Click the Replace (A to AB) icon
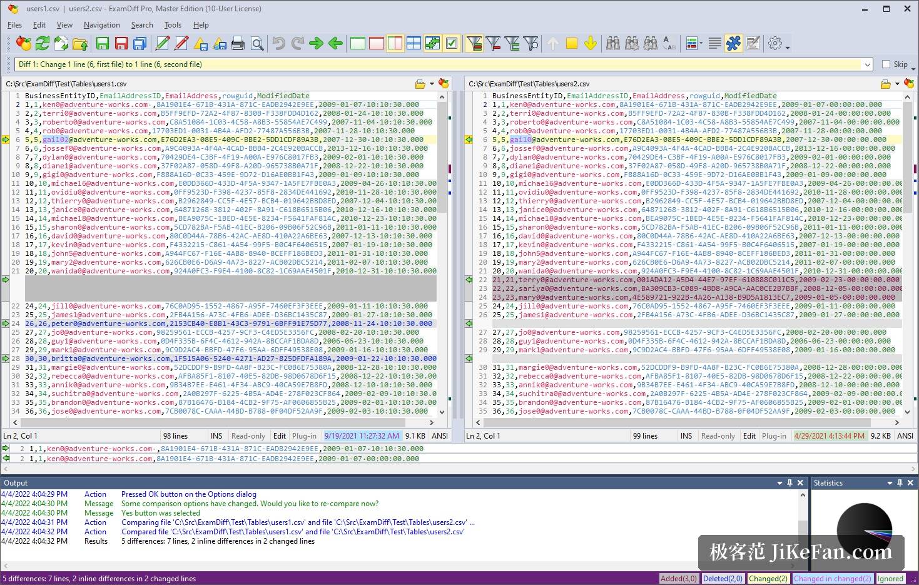 tap(669, 43)
